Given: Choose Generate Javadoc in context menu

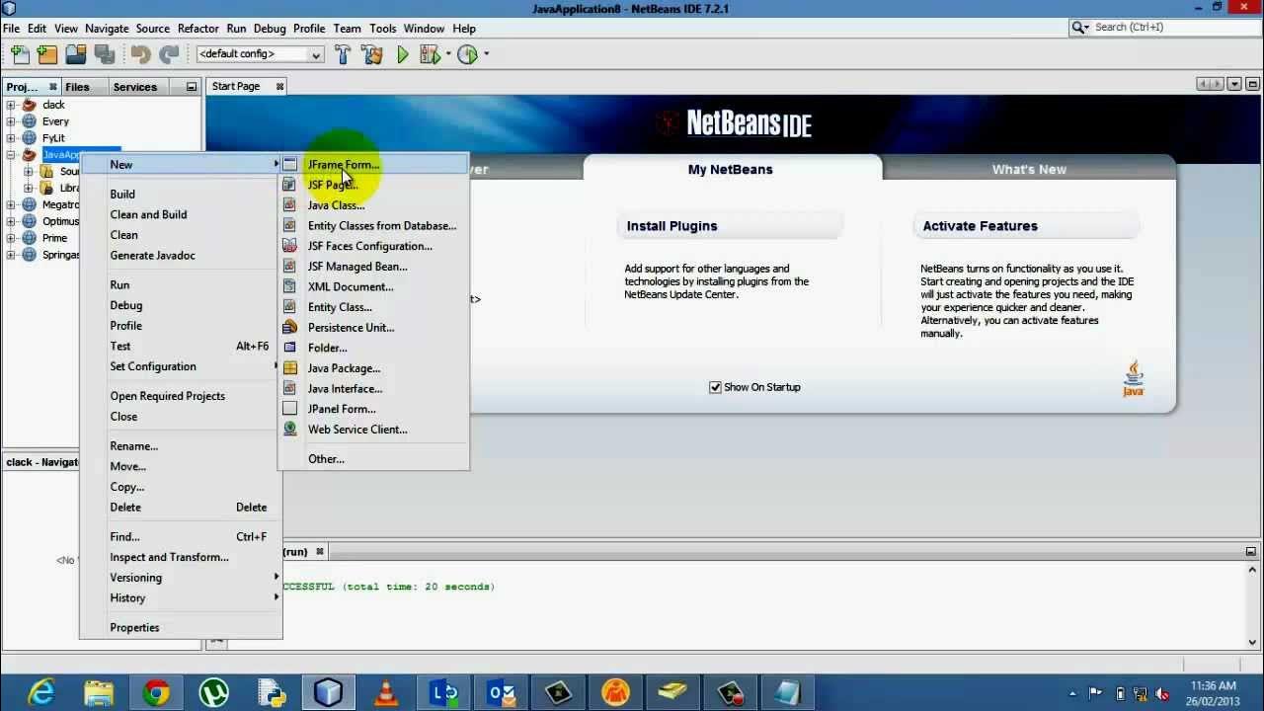Looking at the screenshot, I should tap(180, 256).
